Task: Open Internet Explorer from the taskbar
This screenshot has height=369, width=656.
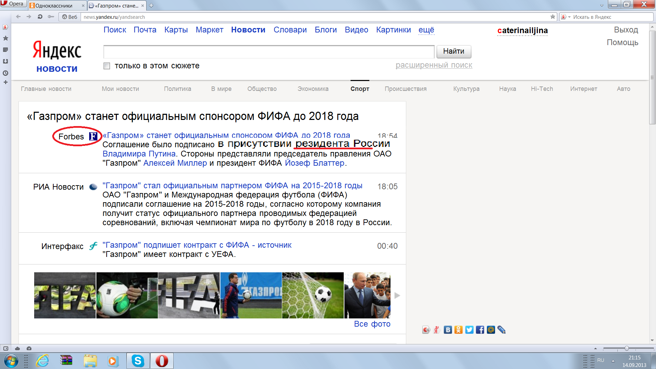Action: (43, 361)
